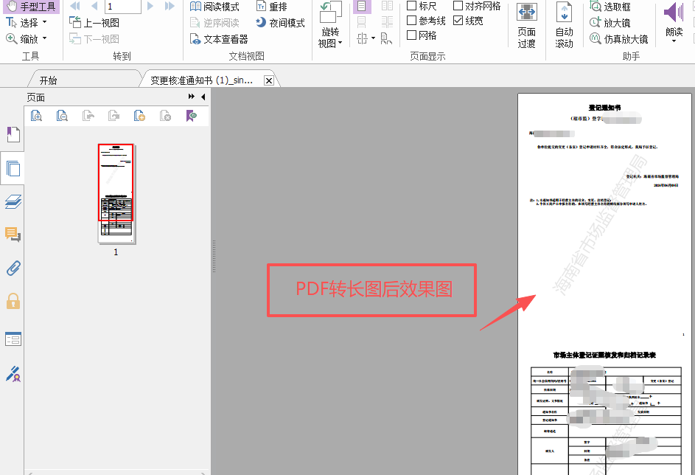Click the cover page display icon
Image resolution: width=695 pixels, height=475 pixels.
[386, 38]
